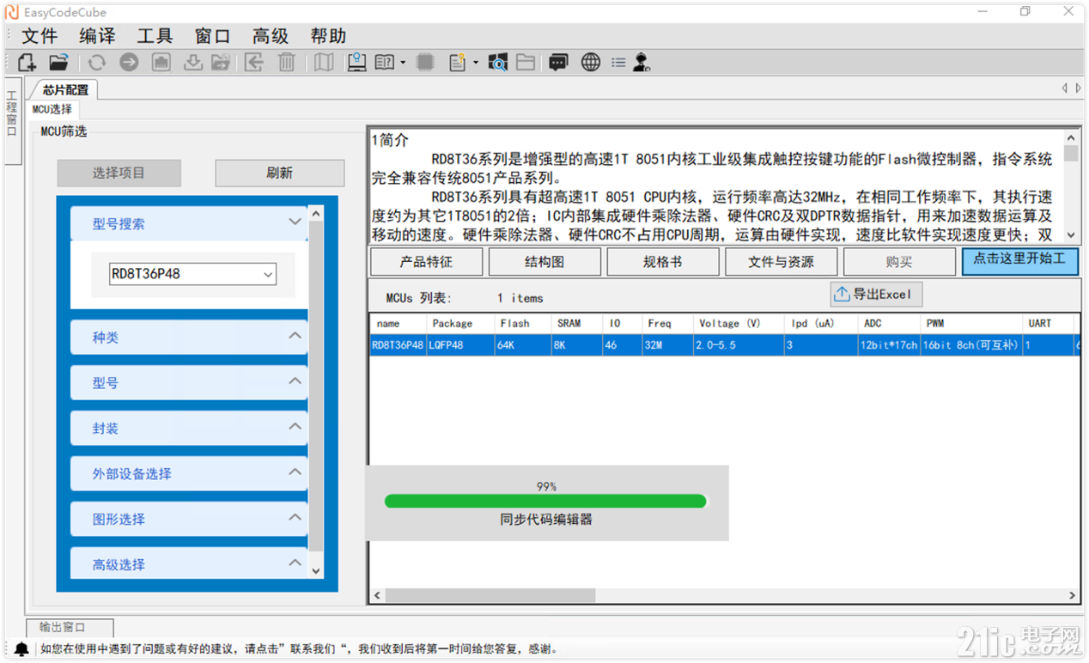Click the laptop with pin toolbar icon
Viewport: 1089px width, 663px height.
(x=357, y=62)
